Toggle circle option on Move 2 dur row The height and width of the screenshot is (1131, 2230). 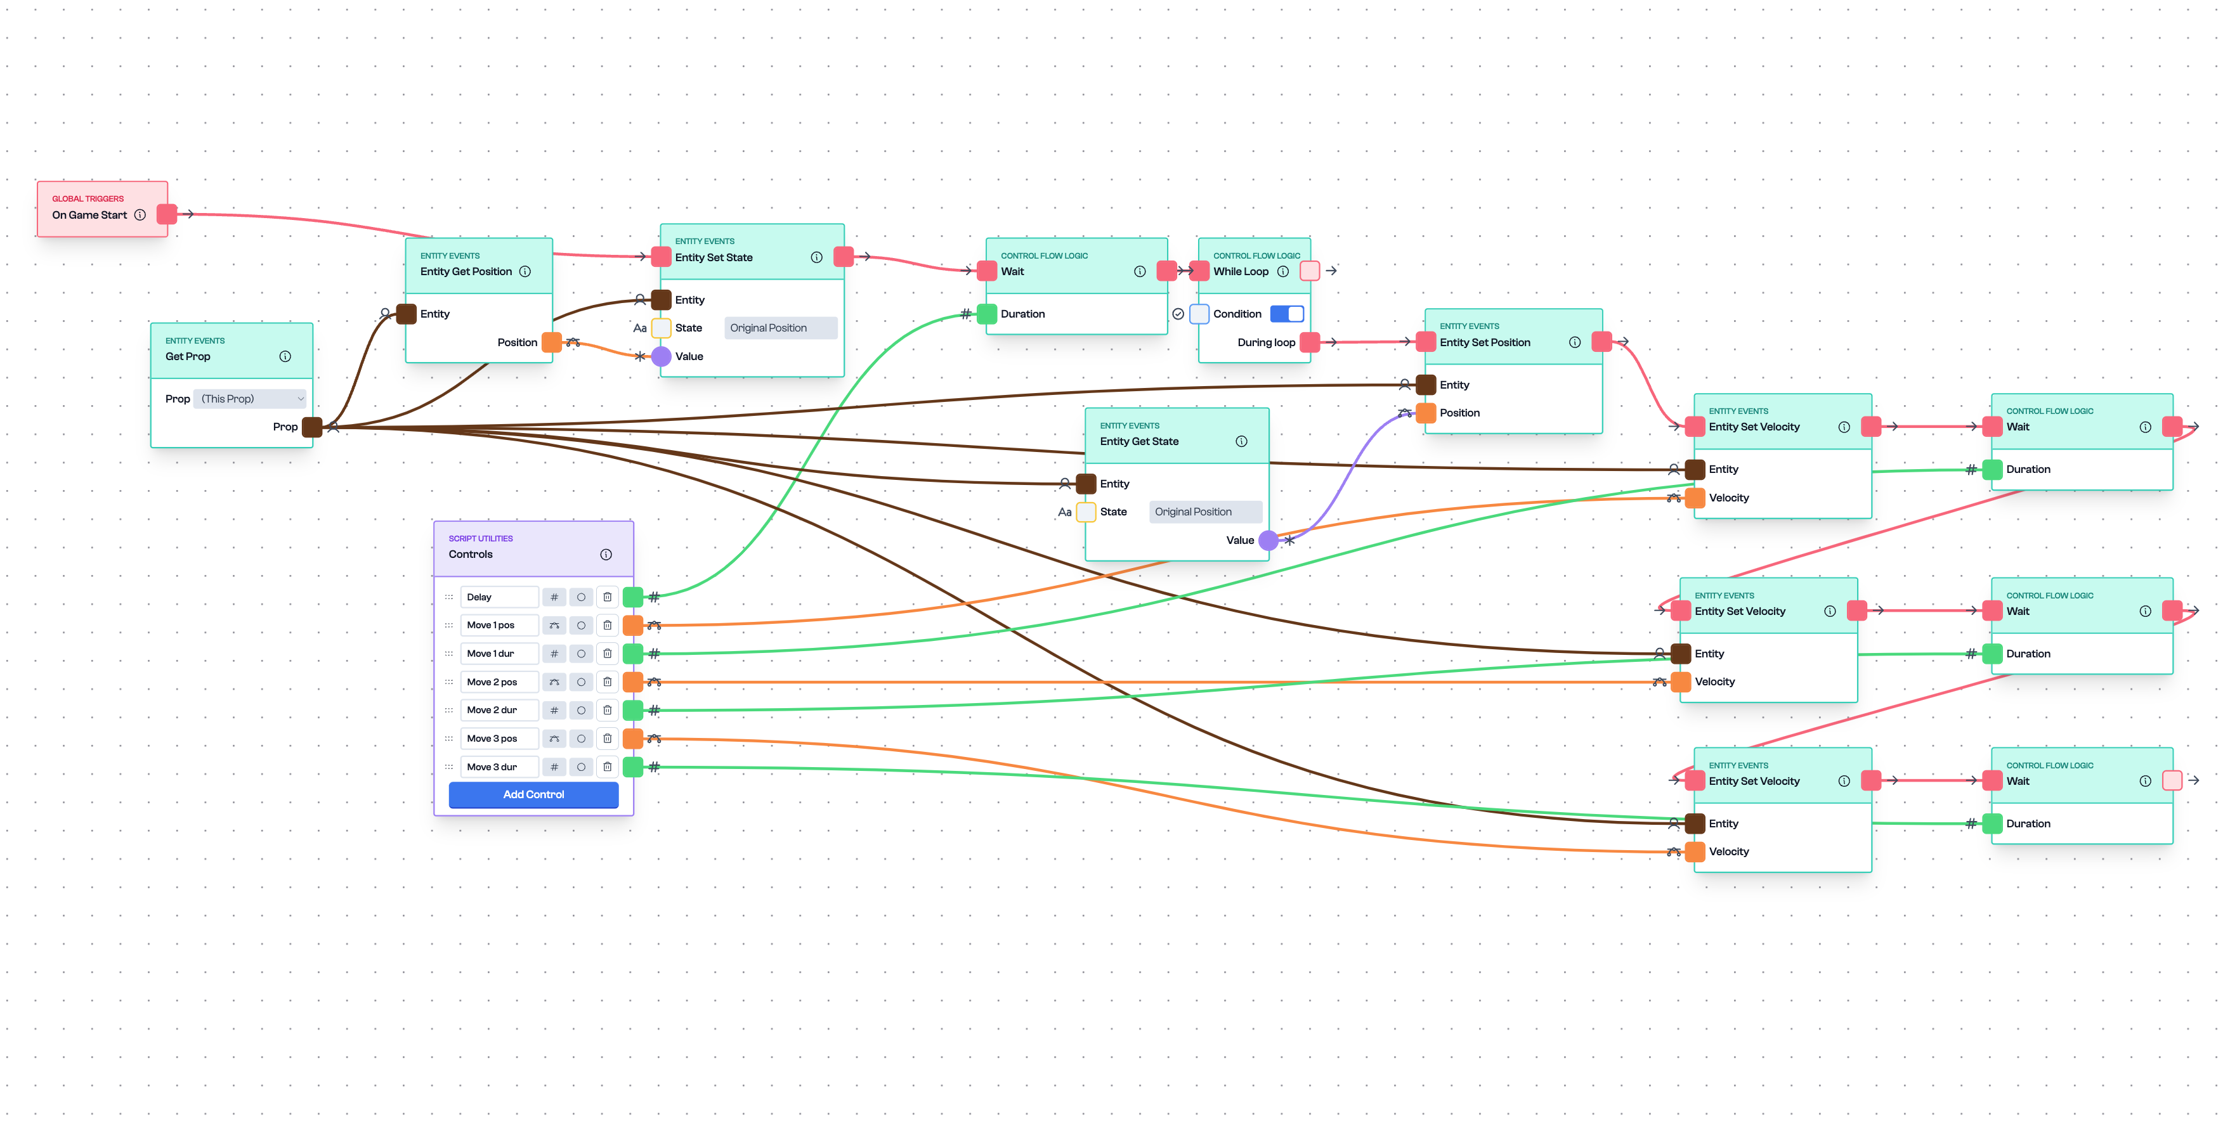581,711
